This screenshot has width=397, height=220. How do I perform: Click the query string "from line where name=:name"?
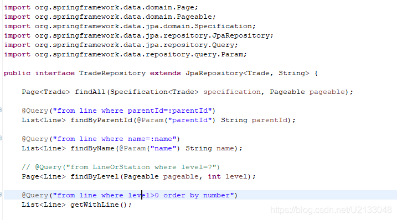[115, 139]
